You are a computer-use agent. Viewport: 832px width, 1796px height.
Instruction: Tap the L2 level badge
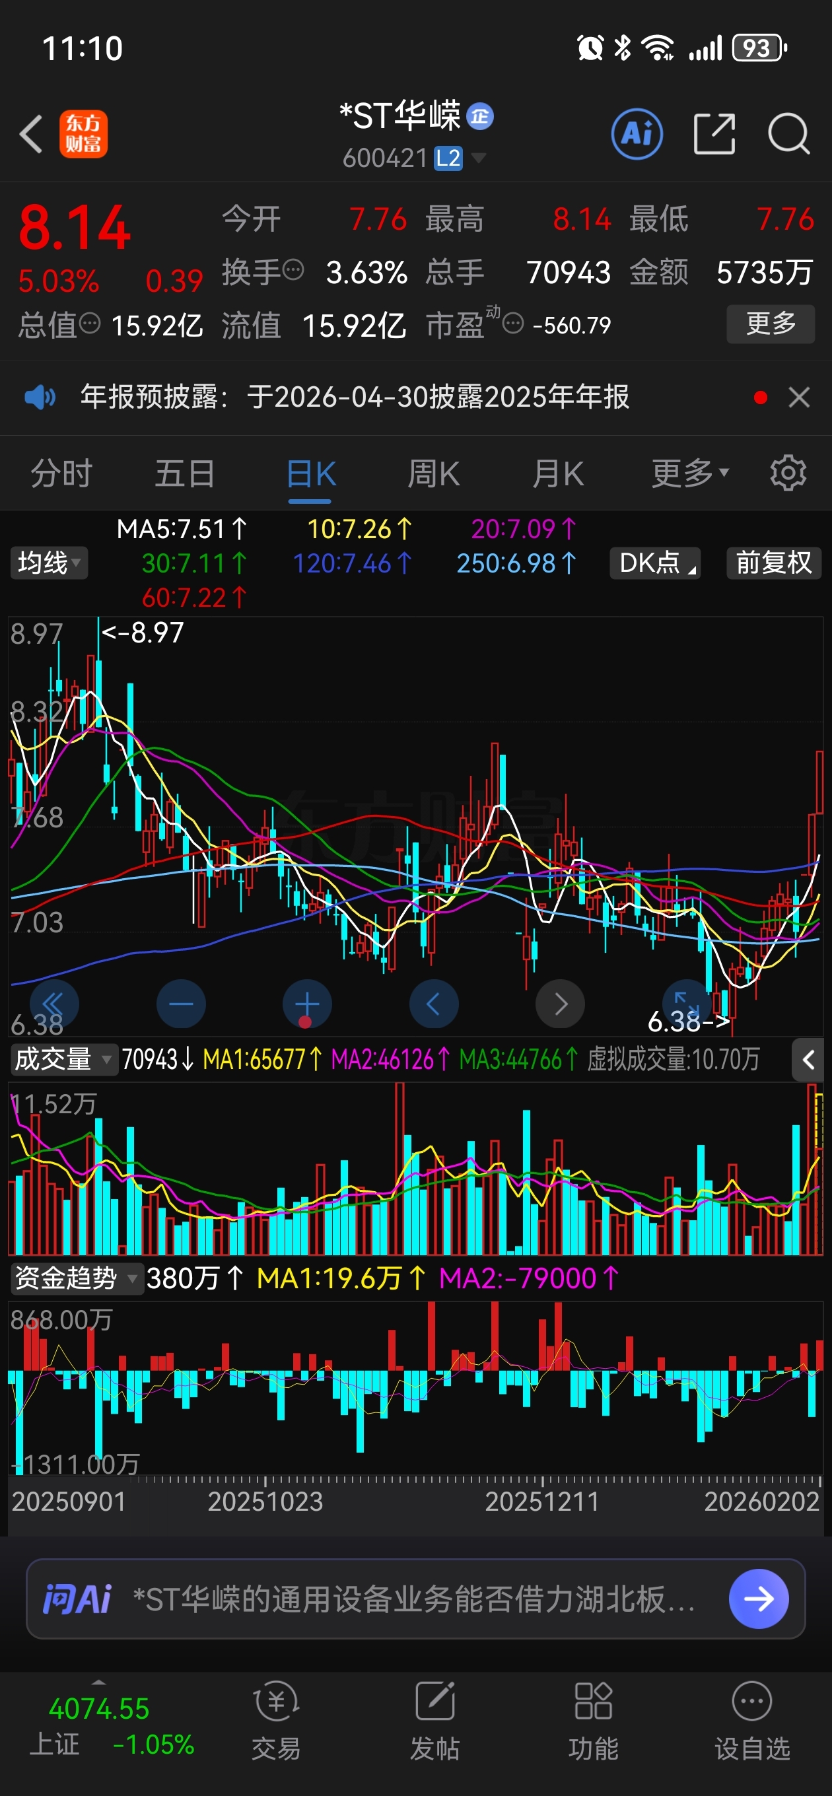[448, 158]
